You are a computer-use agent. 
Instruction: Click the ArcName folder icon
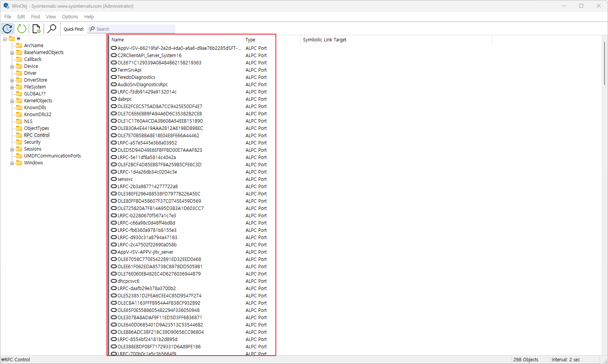[19, 46]
